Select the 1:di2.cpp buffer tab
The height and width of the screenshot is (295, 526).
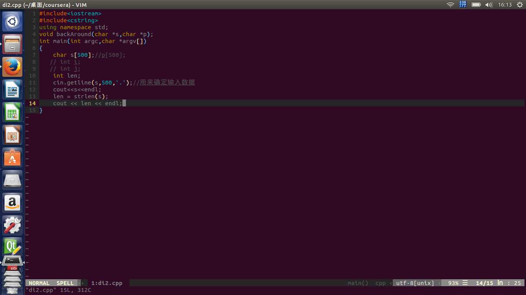107,283
